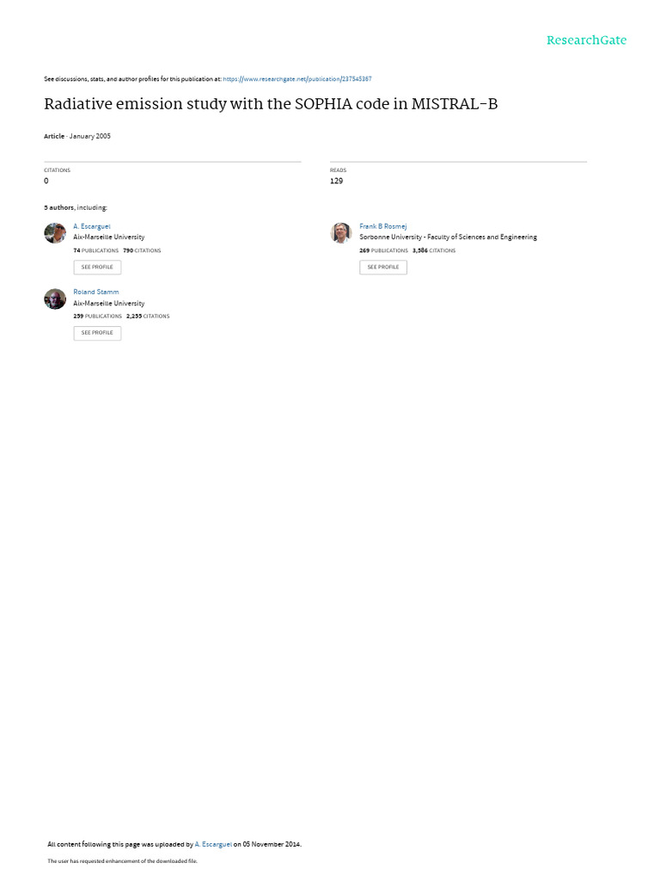Click the reads count value 129
This screenshot has width=660, height=881.
[336, 181]
